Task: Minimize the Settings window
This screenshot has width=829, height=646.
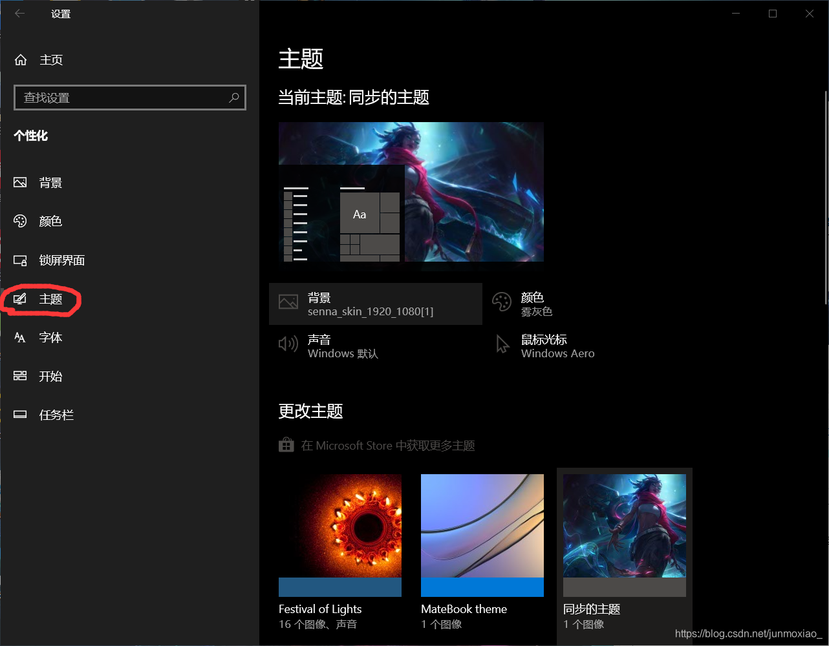Action: (x=736, y=14)
